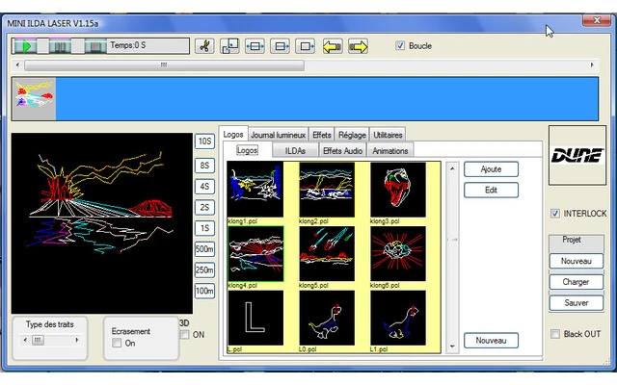The image size is (617, 385).
Task: Enable the Ecrasement On checkbox
Action: tap(117, 343)
